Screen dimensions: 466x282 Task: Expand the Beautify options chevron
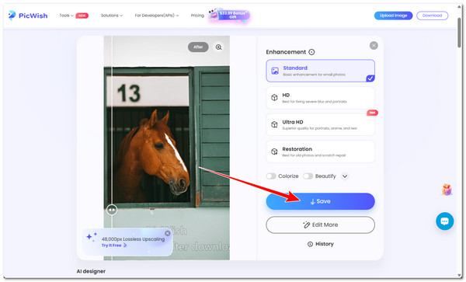[345, 176]
